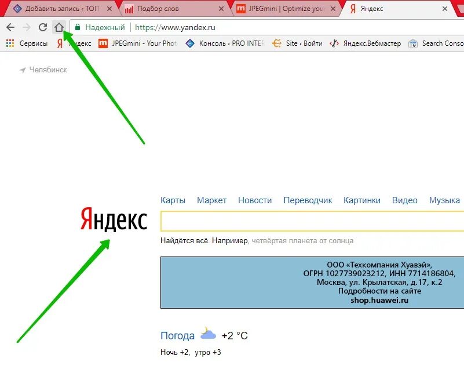Open the home page via house icon
Image resolution: width=464 pixels, height=370 pixels.
59,27
